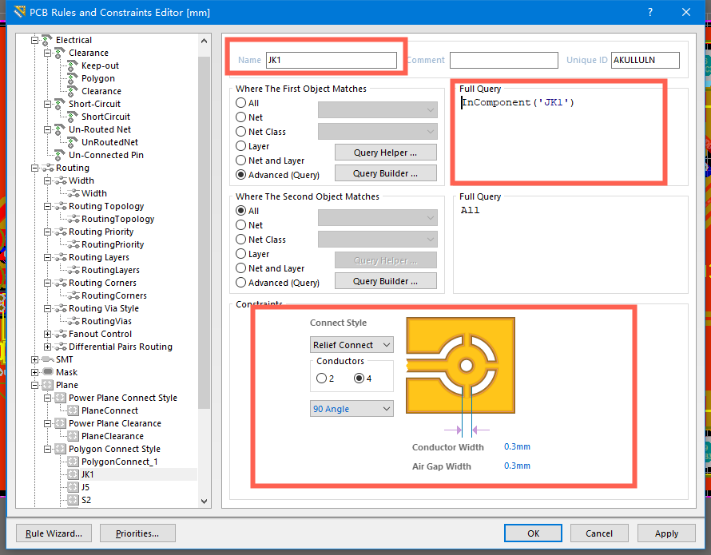Open the Relief Connect style dropdown
The image size is (711, 555).
(x=352, y=345)
